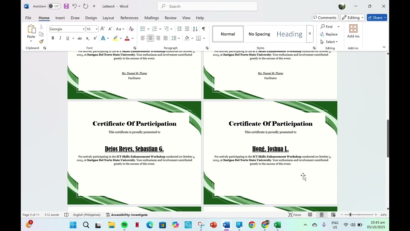Apply the yellow text highlight color
410x231 pixels.
[x=115, y=38]
